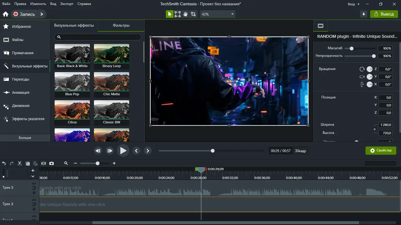Click the green Вывод export button
Image resolution: width=401 pixels, height=225 pixels.
[384, 14]
